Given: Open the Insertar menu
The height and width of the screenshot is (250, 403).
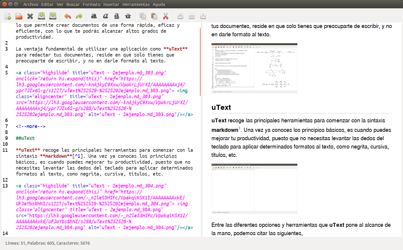Looking at the screenshot, I should 111,4.
